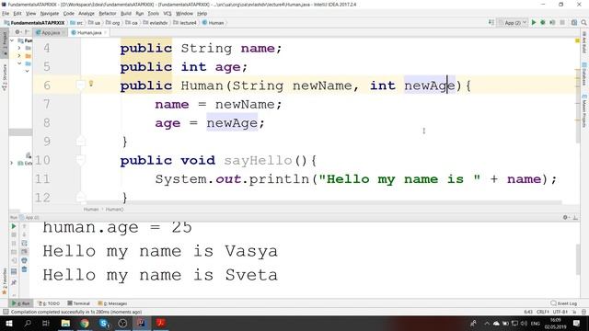Collapse the third folder in project tree

tap(19, 63)
